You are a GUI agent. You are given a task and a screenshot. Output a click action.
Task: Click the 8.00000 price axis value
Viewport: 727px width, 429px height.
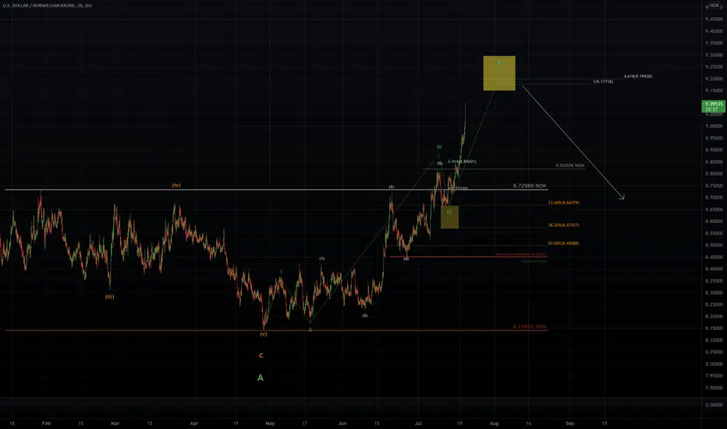coord(714,364)
